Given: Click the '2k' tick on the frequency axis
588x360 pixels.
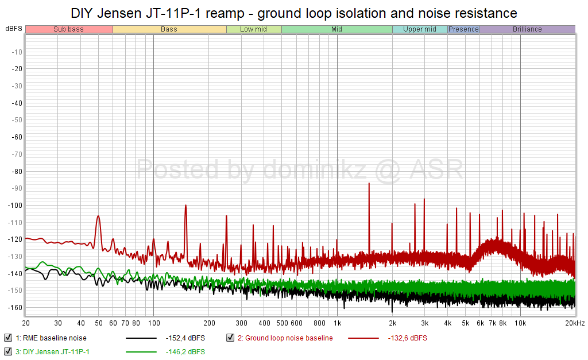Looking at the screenshot, I should (x=393, y=323).
